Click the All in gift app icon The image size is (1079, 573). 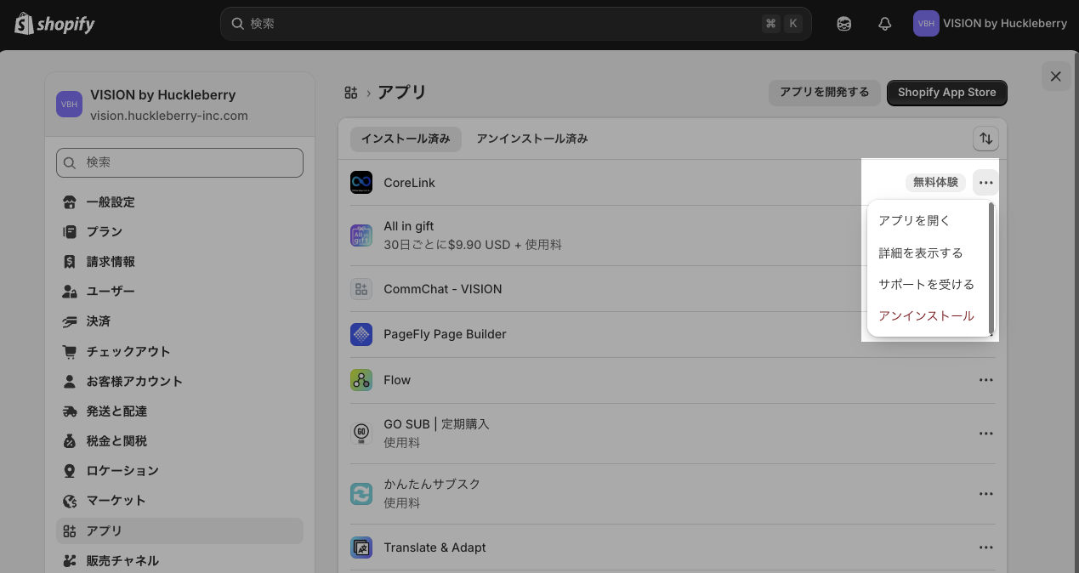click(x=361, y=235)
